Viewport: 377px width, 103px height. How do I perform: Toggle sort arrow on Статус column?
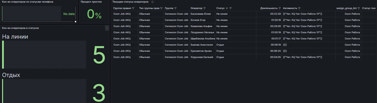click(x=227, y=8)
